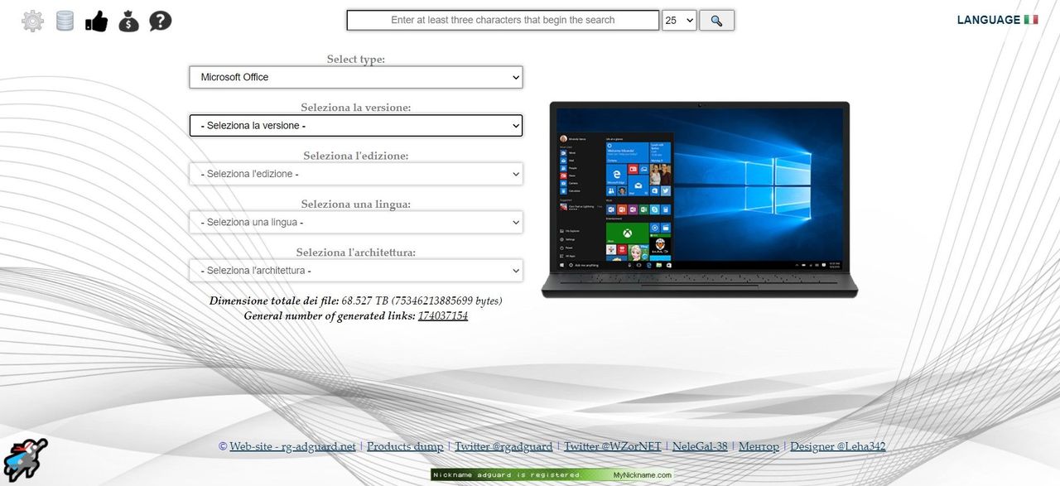
Task: Open the generated links count 174037154
Action: click(x=443, y=316)
